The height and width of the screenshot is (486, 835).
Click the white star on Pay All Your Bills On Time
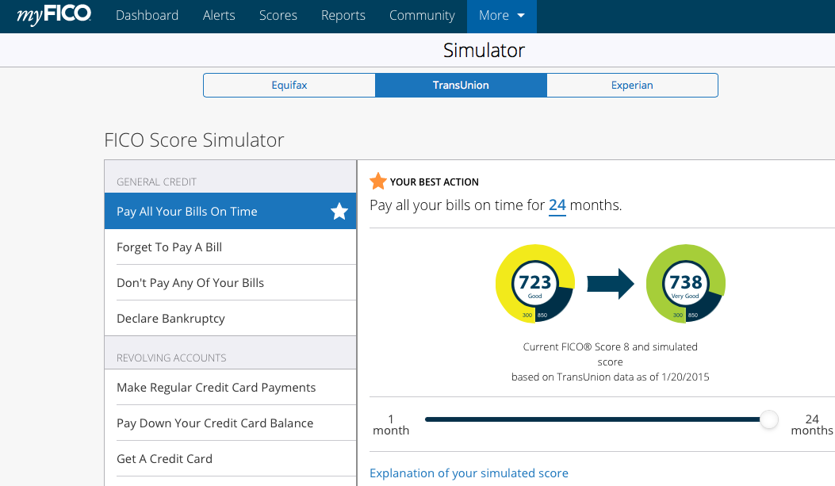[x=339, y=212]
